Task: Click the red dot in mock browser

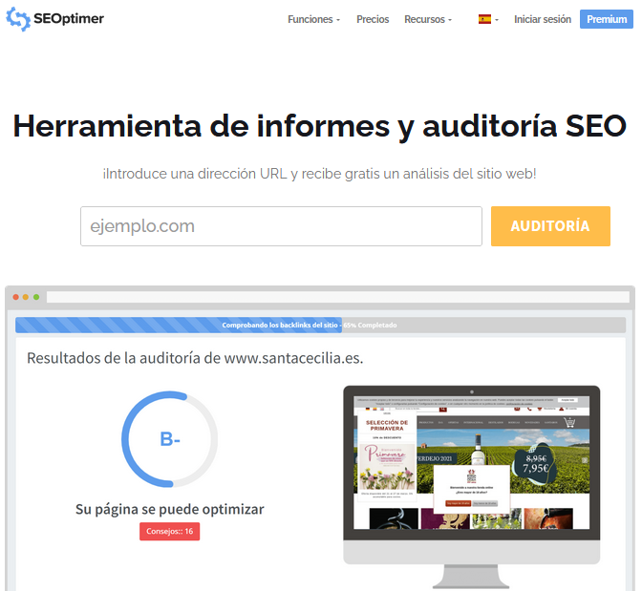Action: click(16, 298)
